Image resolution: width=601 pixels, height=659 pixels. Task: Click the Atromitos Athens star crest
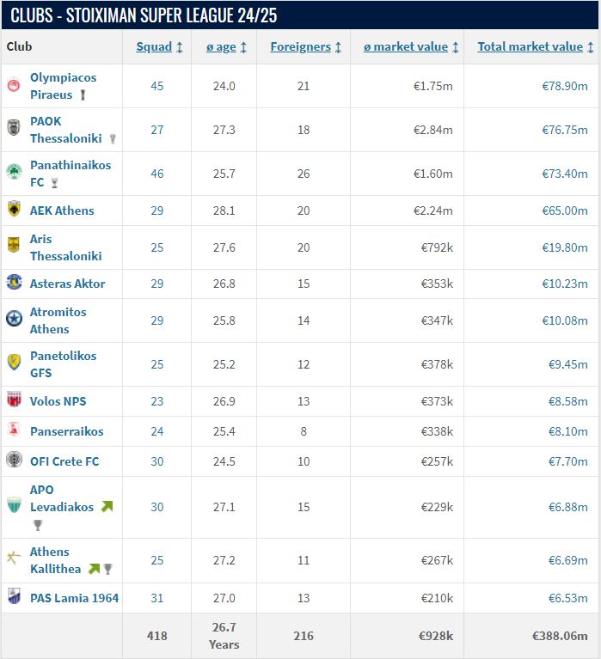pyautogui.click(x=14, y=320)
